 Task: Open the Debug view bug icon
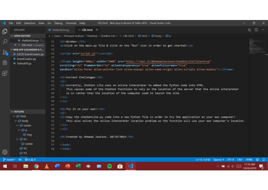click(x=5, y=63)
